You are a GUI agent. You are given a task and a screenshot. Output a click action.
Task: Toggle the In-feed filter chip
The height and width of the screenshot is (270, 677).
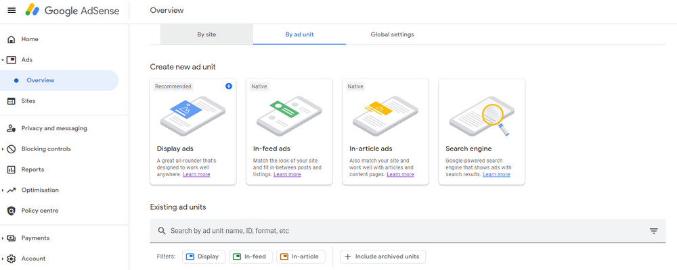(x=251, y=256)
